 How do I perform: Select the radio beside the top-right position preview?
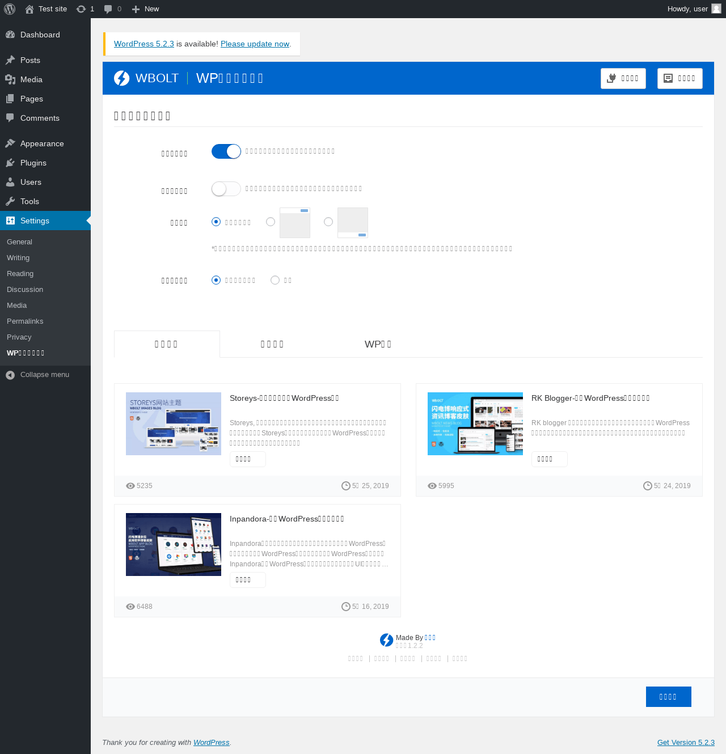(271, 222)
